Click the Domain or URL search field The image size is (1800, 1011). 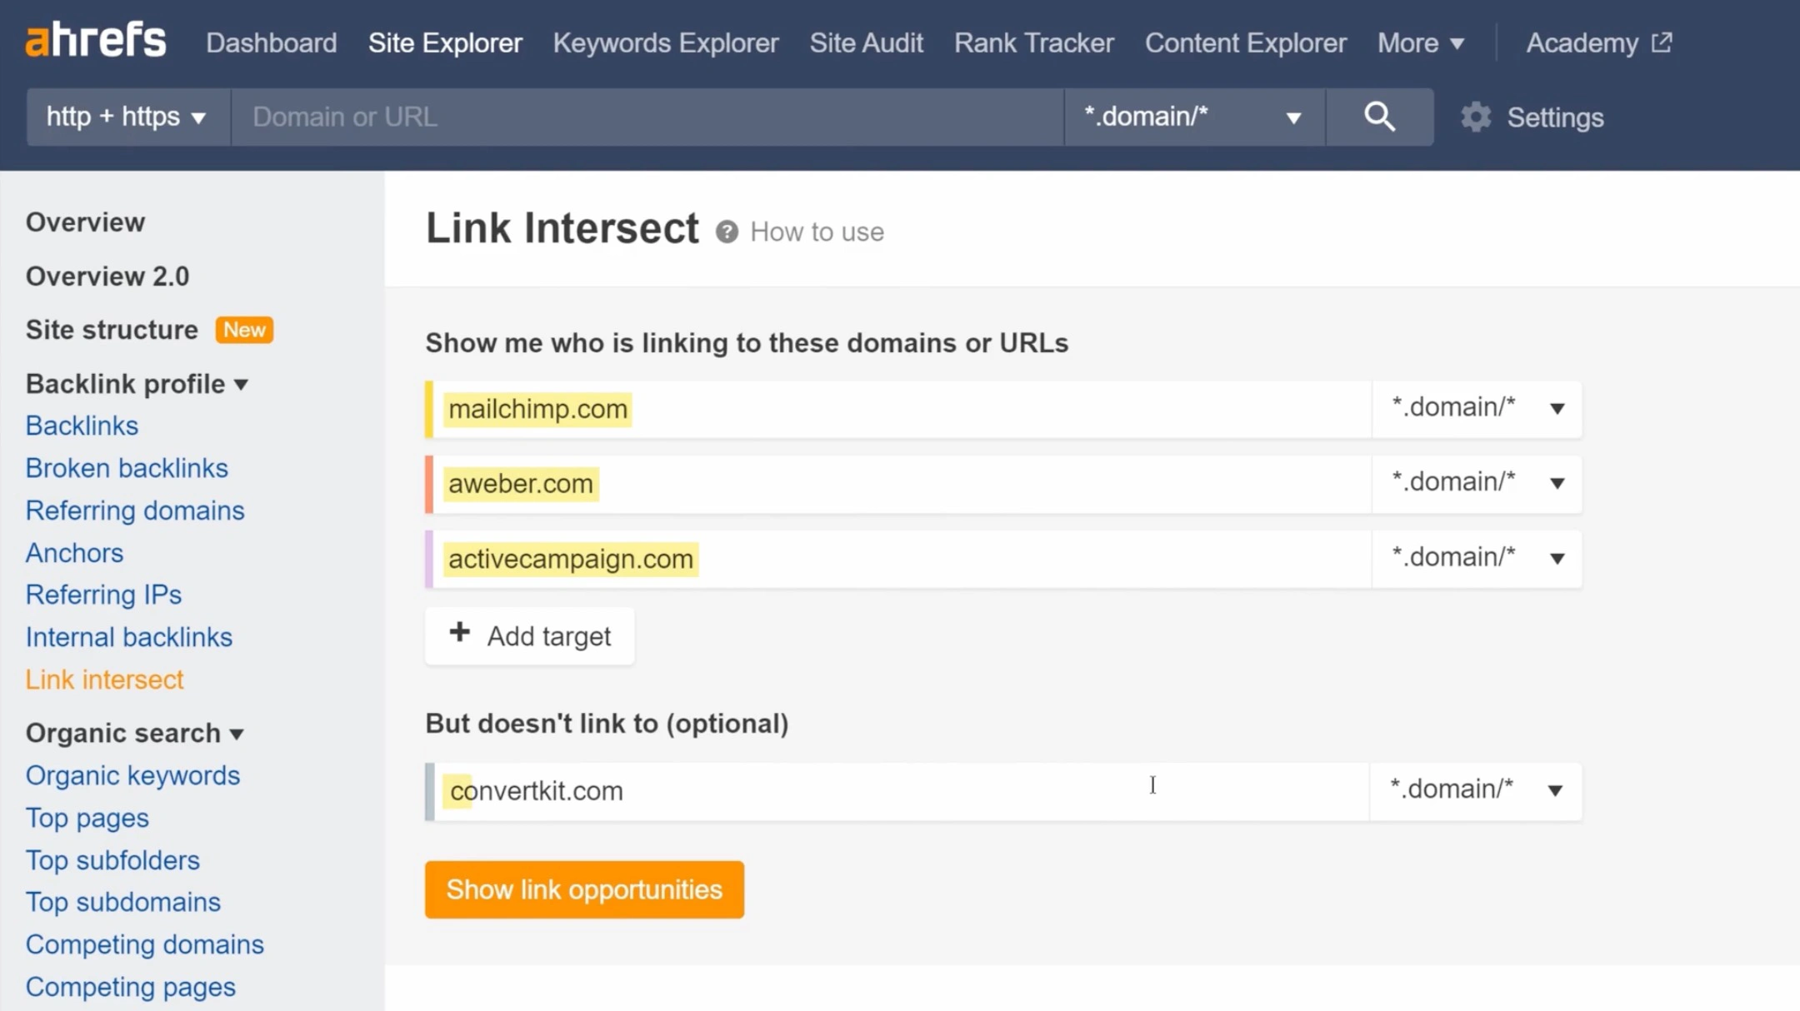[647, 117]
